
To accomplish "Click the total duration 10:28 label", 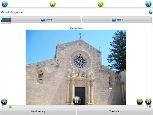I will pyautogui.click(x=148, y=107).
